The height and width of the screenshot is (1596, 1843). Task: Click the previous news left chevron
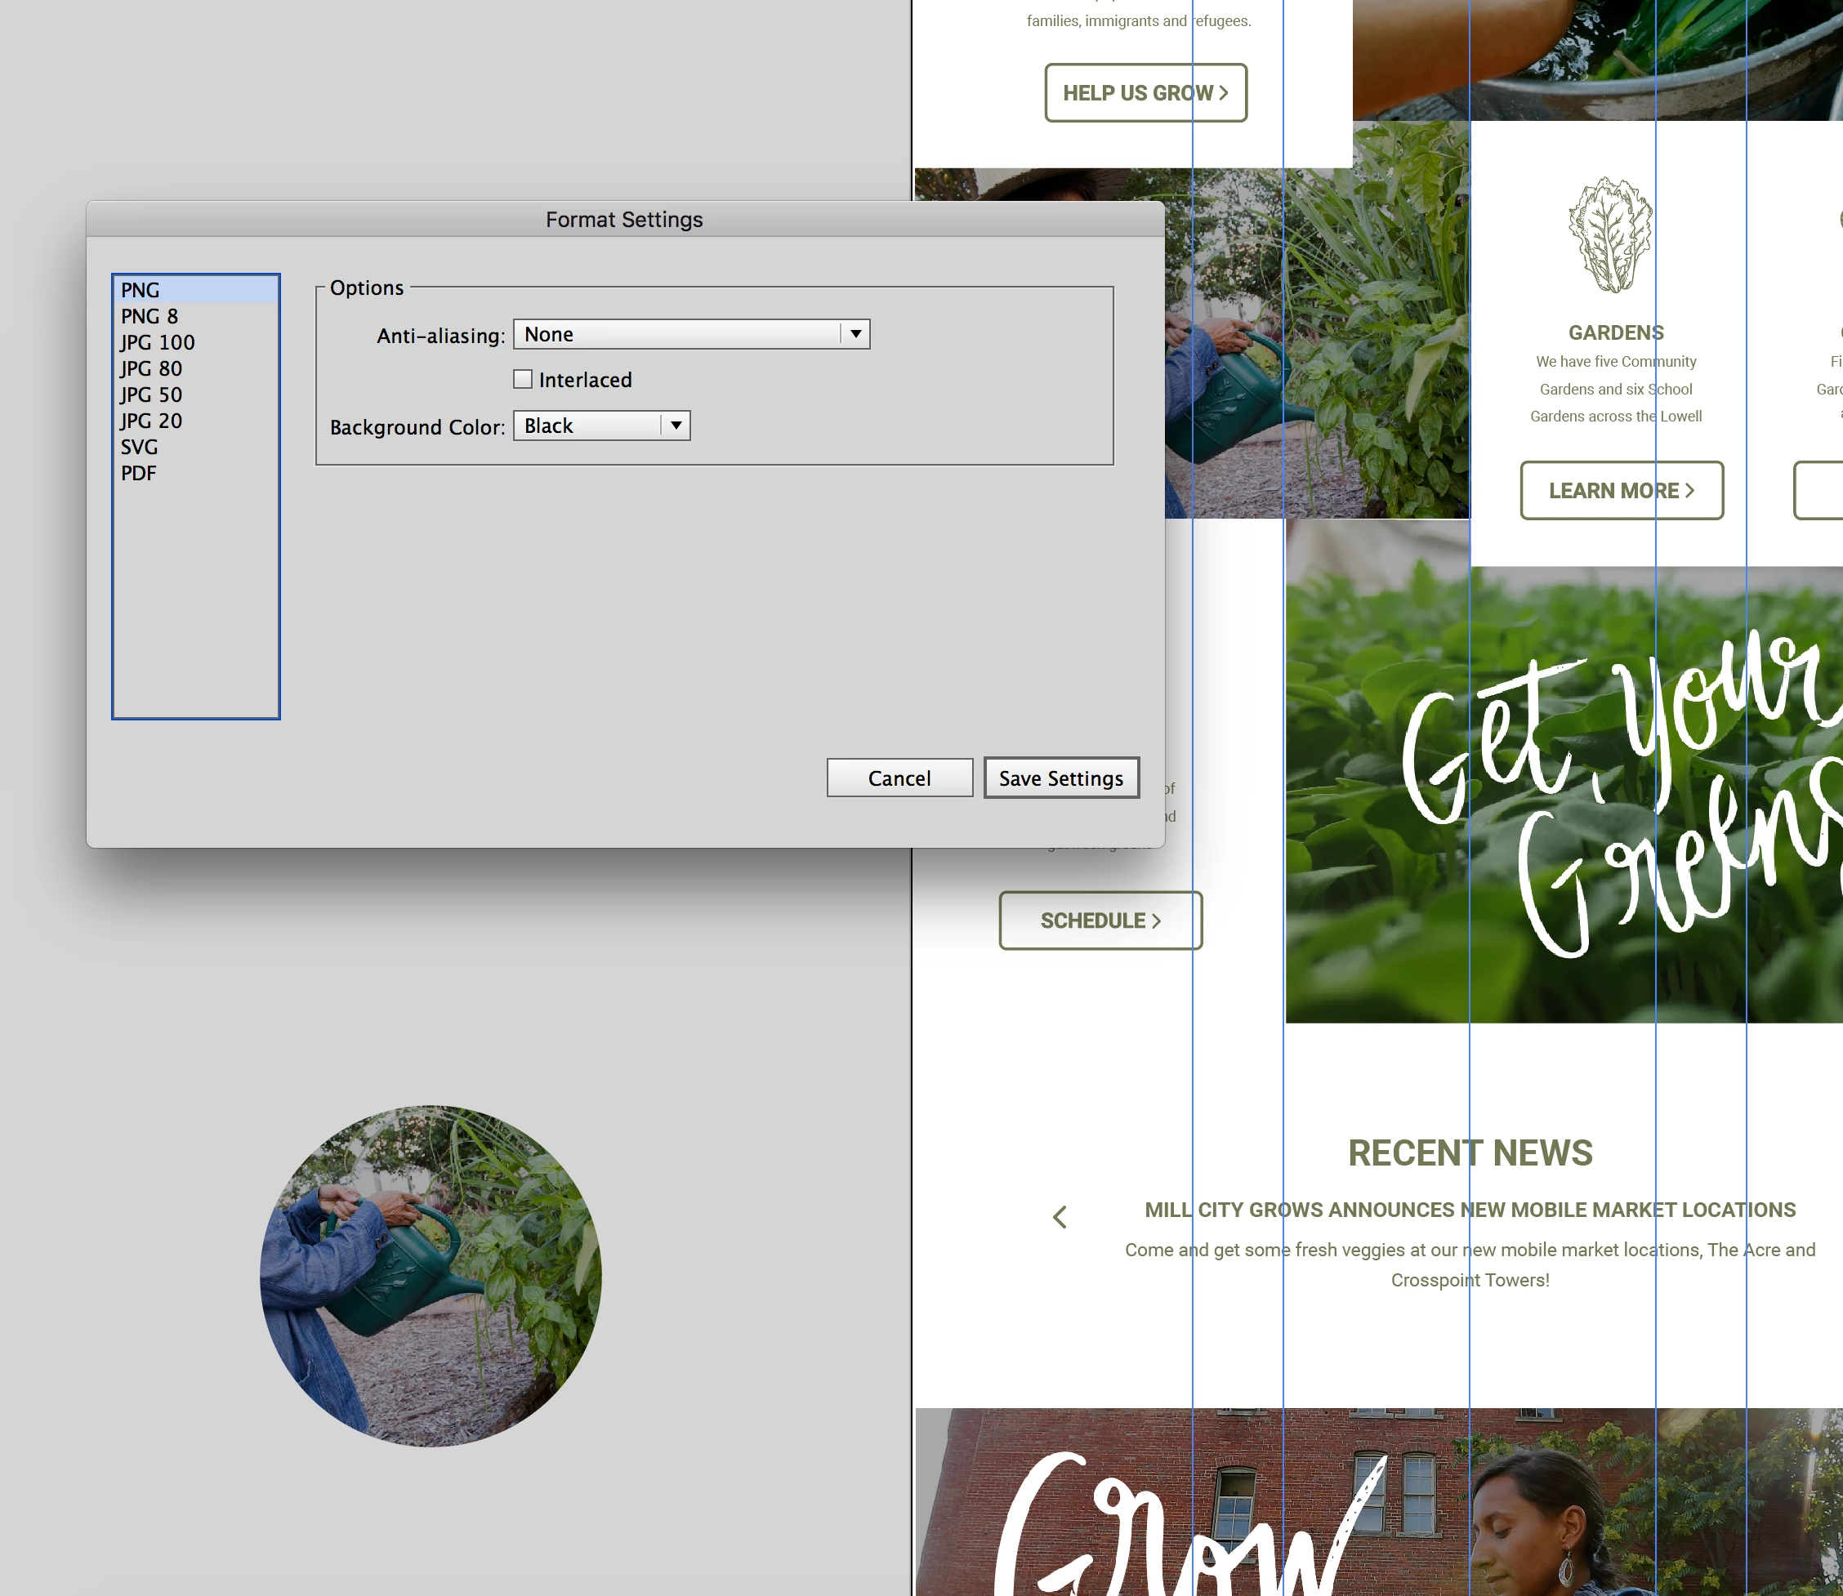1059,1216
